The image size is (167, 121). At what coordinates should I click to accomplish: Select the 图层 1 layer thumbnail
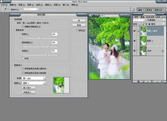coord(143,41)
